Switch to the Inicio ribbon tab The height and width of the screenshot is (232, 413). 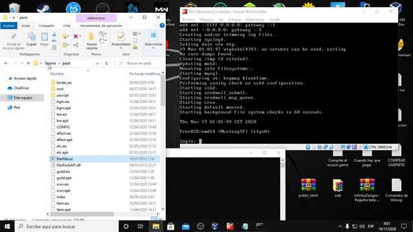point(26,26)
